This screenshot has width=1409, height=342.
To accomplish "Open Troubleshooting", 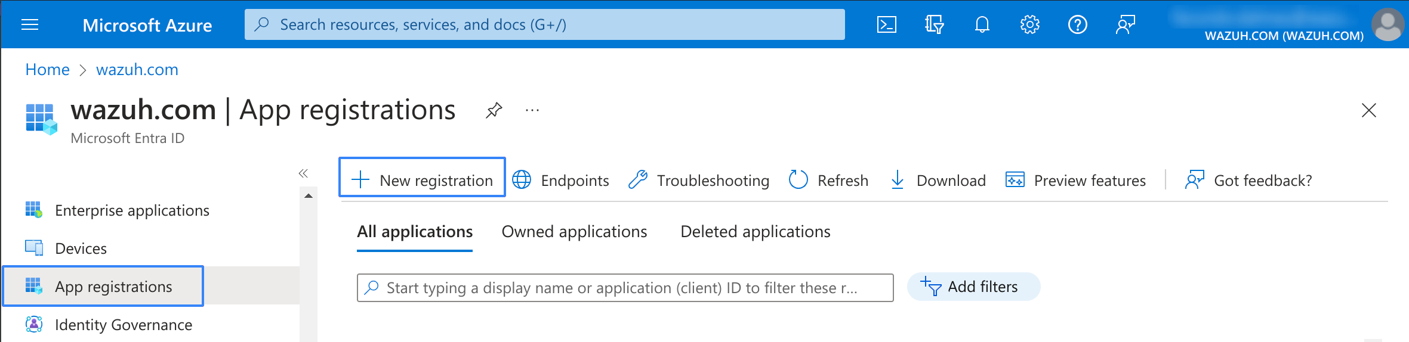I will pos(698,180).
